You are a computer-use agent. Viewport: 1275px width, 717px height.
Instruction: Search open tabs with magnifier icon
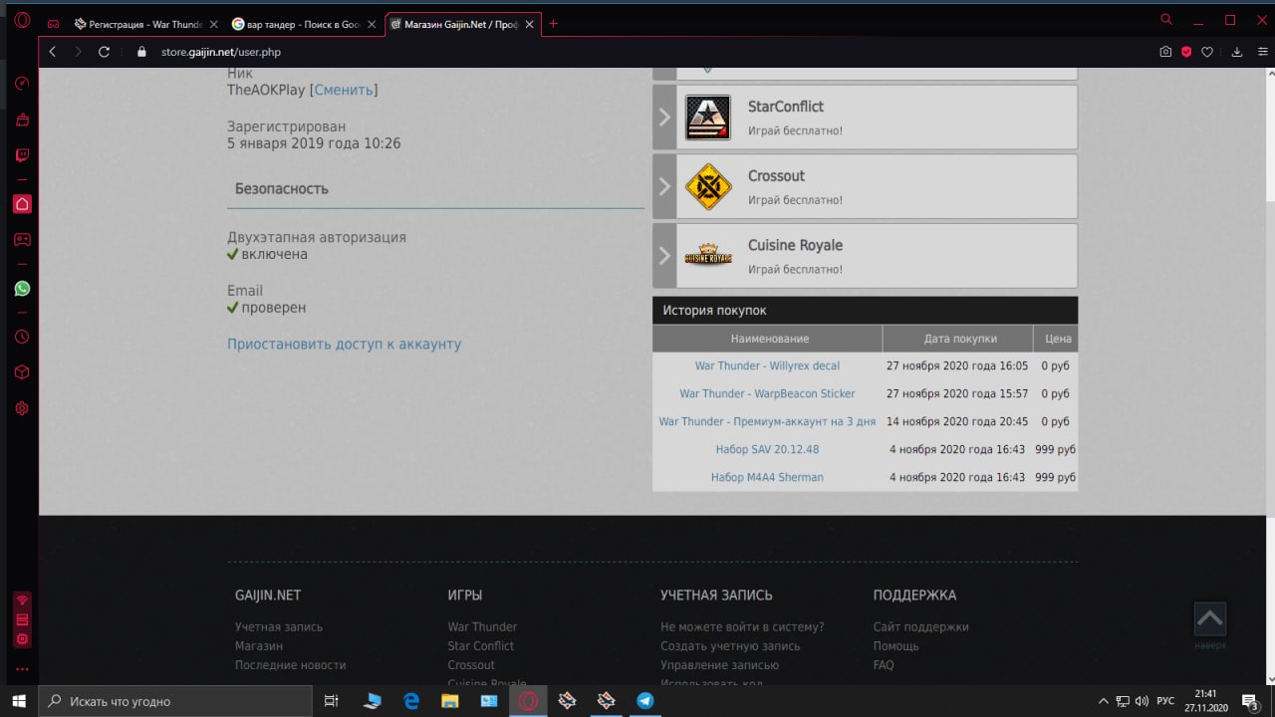(1166, 20)
